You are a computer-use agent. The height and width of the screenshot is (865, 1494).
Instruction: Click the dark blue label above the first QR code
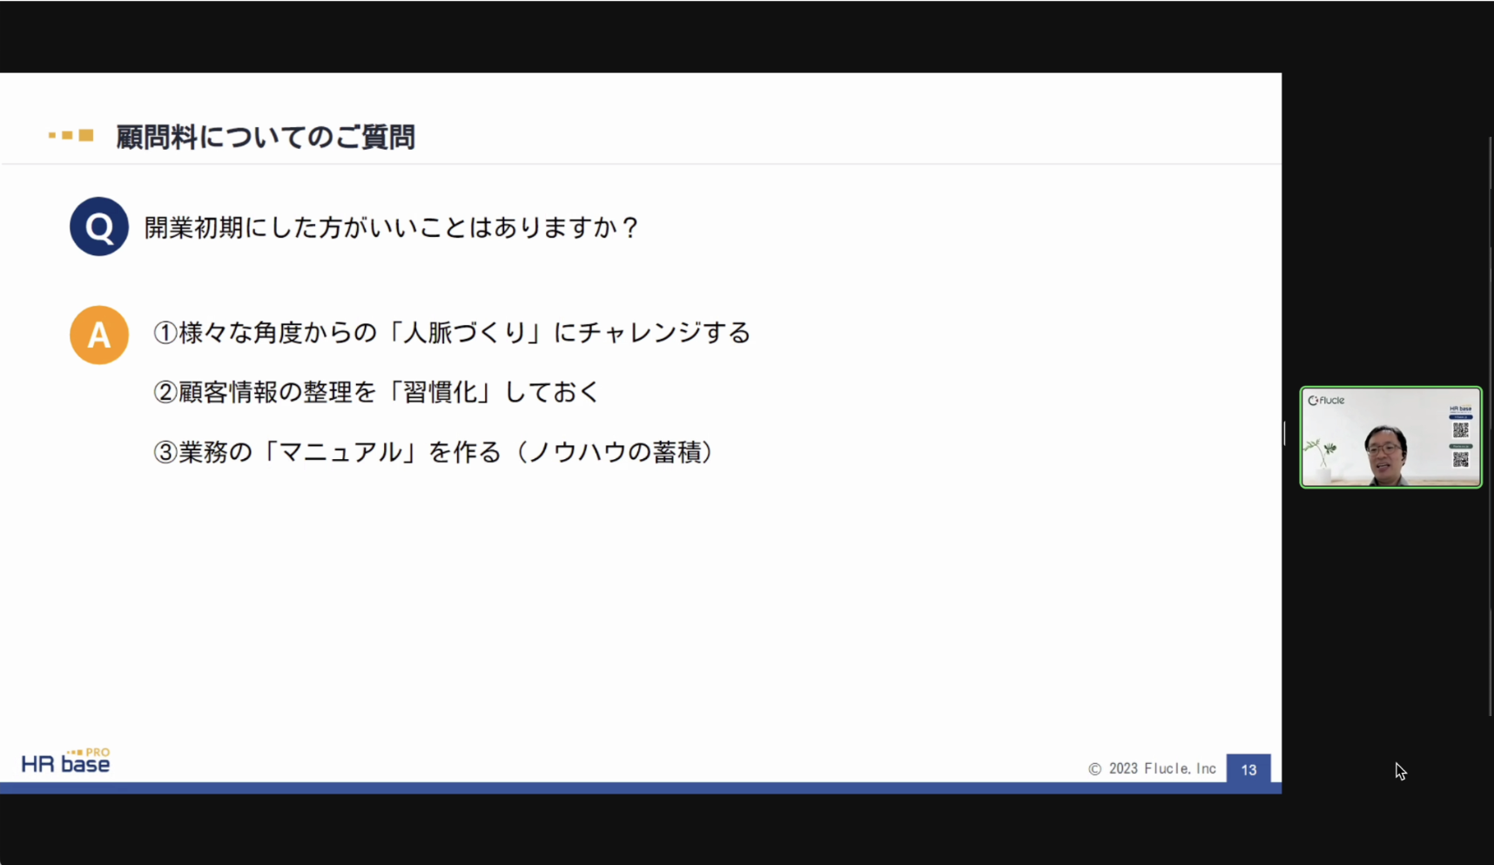tap(1461, 417)
